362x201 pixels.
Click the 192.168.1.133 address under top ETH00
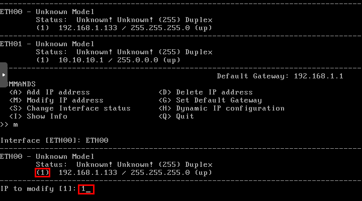pos(87,28)
